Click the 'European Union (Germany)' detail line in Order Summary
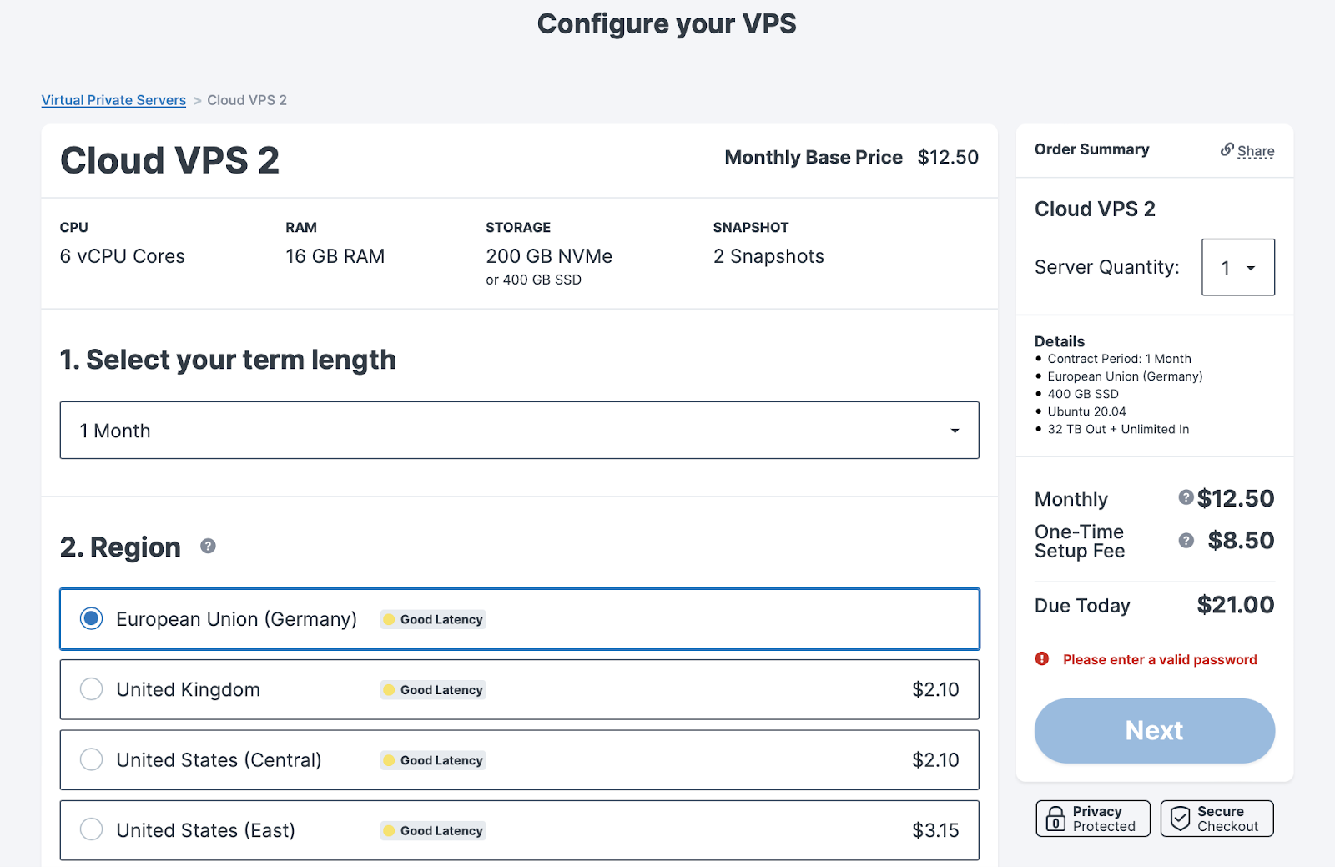This screenshot has width=1335, height=867. coord(1125,376)
